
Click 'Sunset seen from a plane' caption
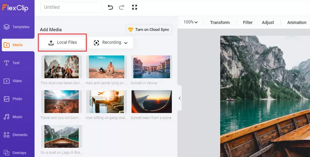point(151,118)
